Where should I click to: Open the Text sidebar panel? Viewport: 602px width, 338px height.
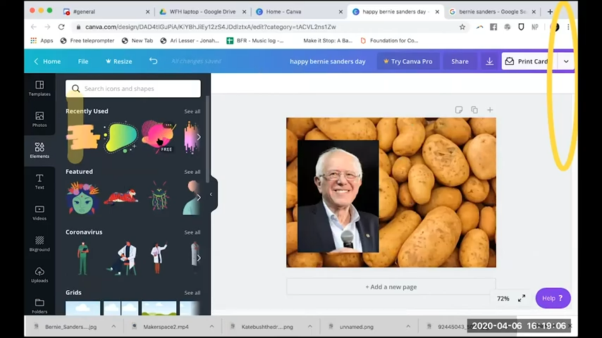point(39,182)
